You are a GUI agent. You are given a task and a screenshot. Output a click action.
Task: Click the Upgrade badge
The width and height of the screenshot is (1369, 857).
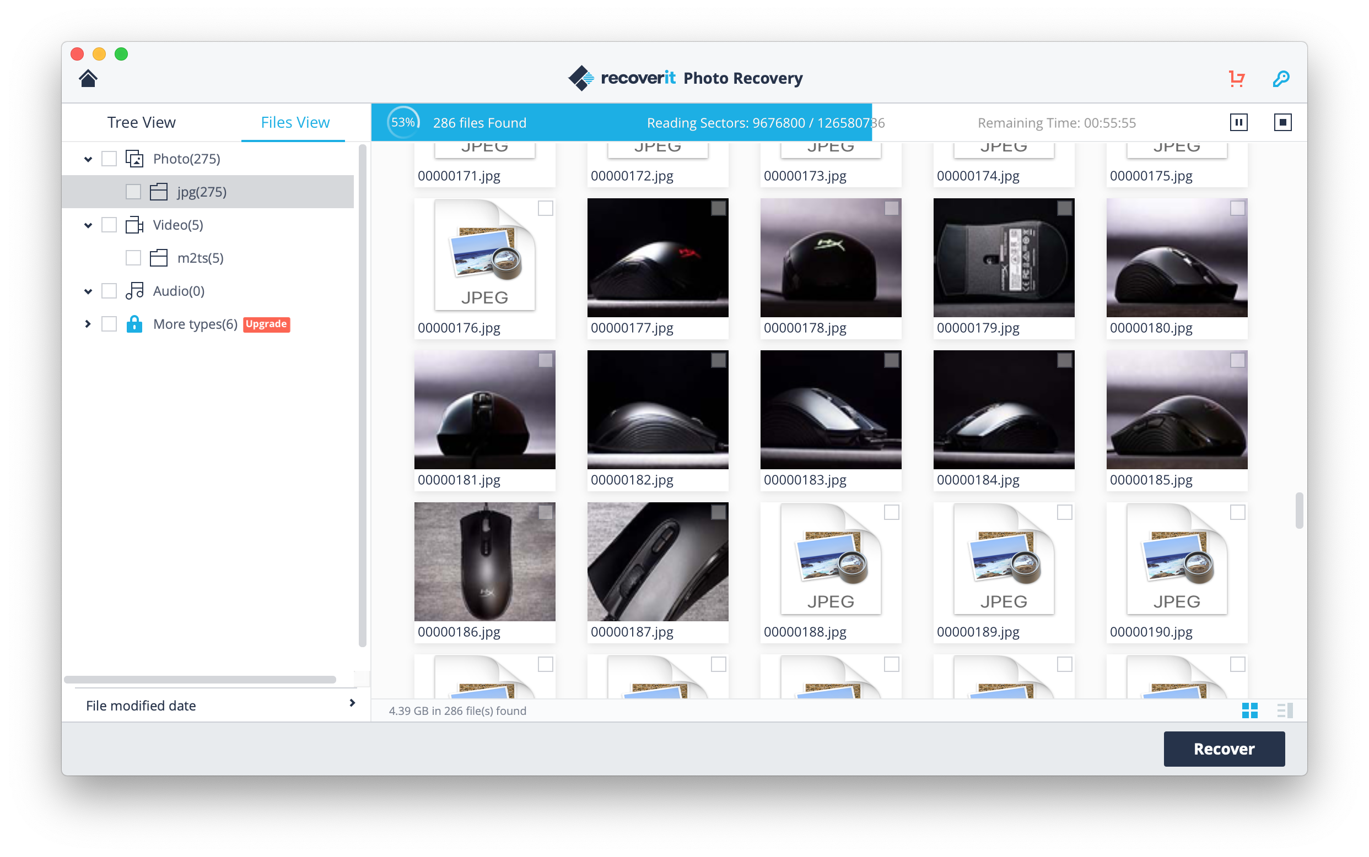coord(266,324)
